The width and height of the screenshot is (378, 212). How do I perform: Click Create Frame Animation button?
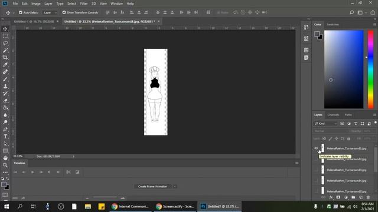coord(152,187)
